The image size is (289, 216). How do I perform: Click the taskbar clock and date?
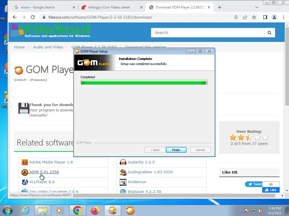tap(275, 211)
